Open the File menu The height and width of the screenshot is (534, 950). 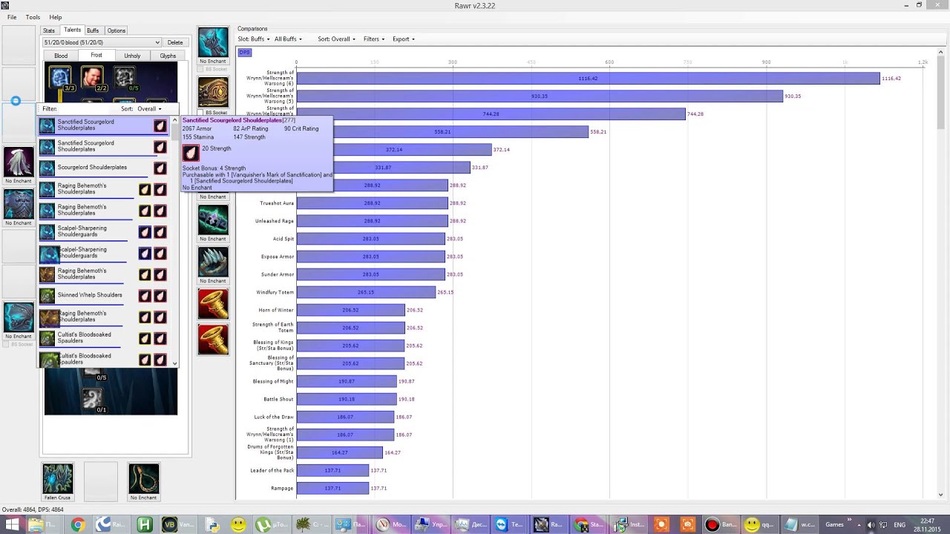click(12, 17)
